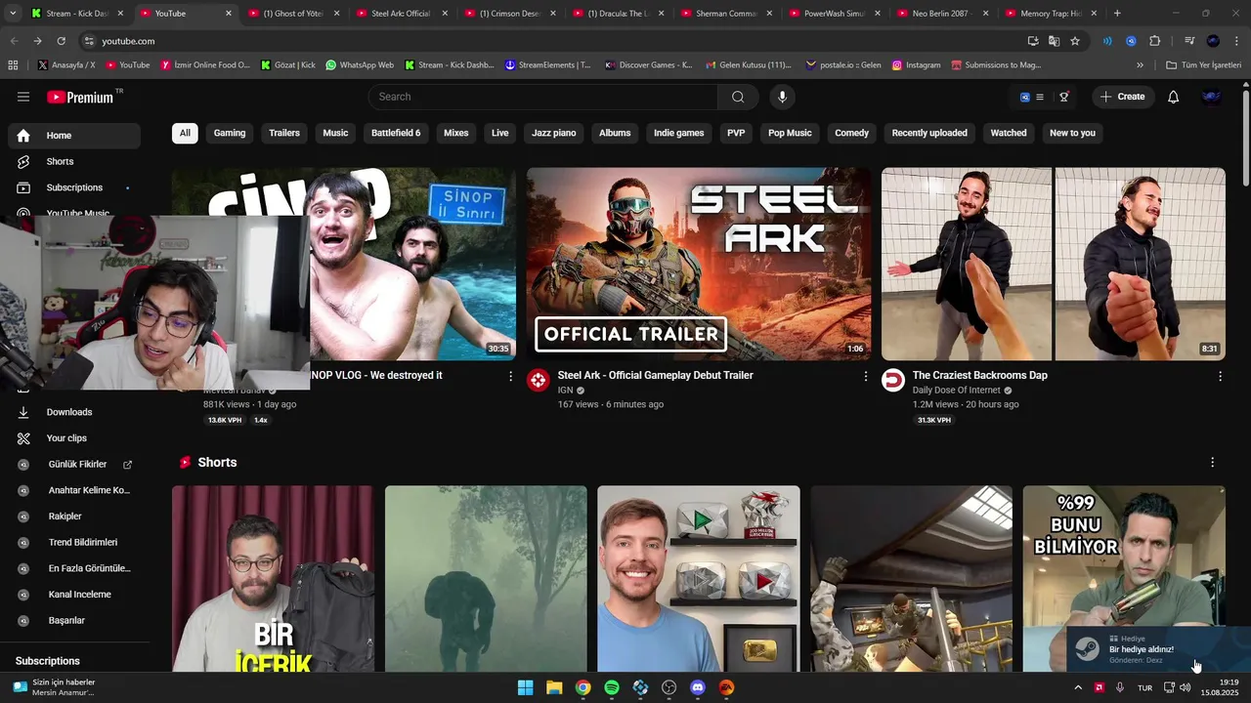Open the MrBeast play buttons Short thumbnail
Screen dimensions: 1251x703
point(699,578)
